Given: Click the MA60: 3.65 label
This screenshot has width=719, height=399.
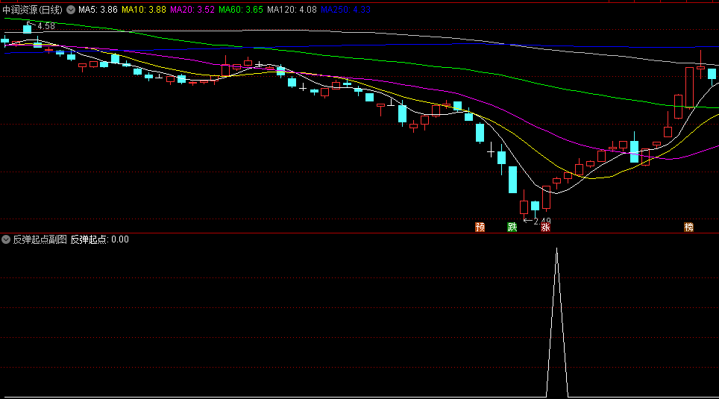Looking at the screenshot, I should pos(241,10).
